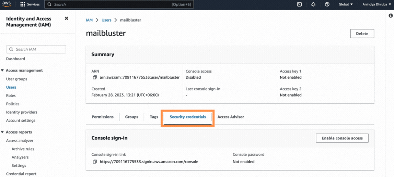Screen dimensions: 394x177
Task: Open Roles in the sidebar
Action: pyautogui.click(x=11, y=96)
